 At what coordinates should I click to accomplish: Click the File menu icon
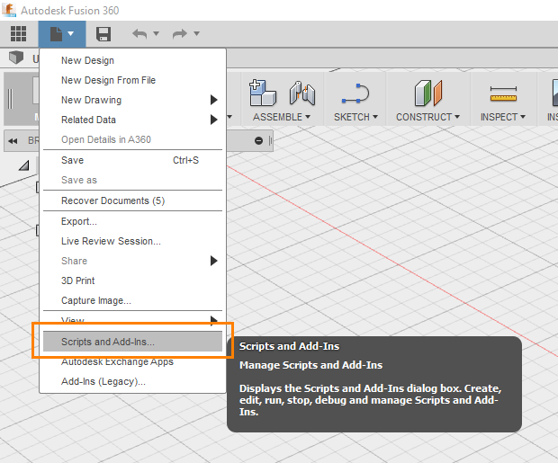click(x=61, y=34)
